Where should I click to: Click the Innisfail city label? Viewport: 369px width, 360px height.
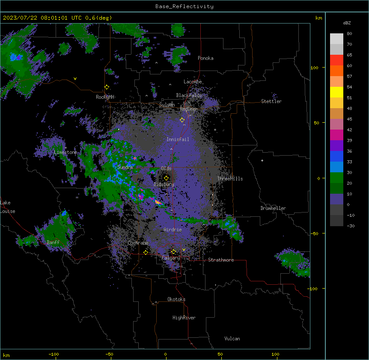[178, 139]
